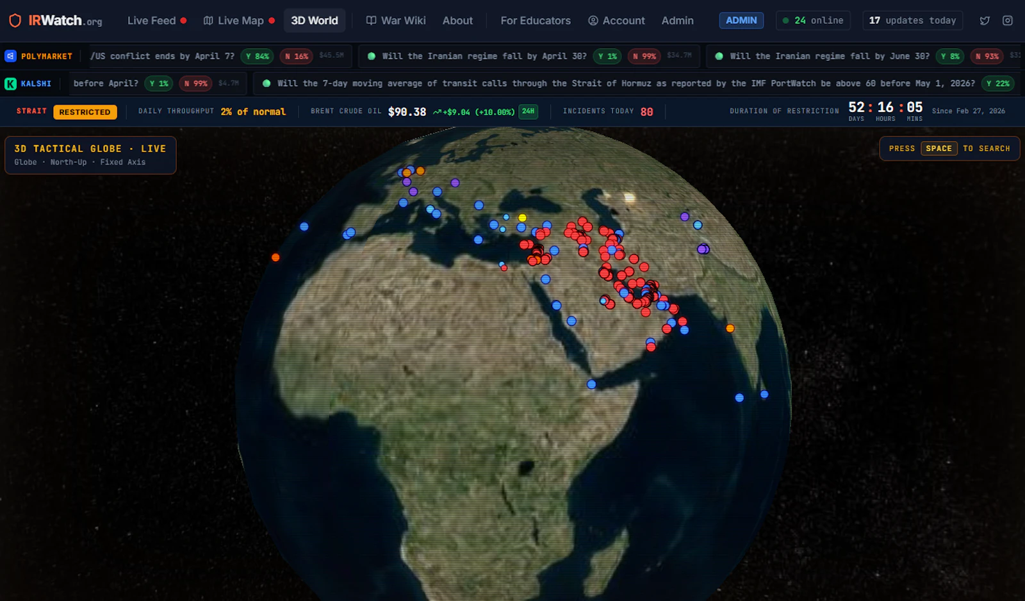Open the War Wiki page
Image resolution: width=1025 pixels, height=601 pixels.
tap(396, 21)
